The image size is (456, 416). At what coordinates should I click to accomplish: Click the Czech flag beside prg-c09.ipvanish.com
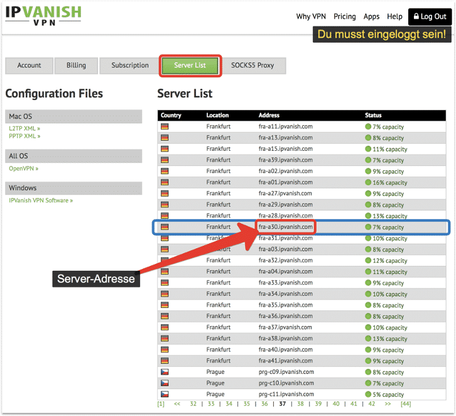165,372
